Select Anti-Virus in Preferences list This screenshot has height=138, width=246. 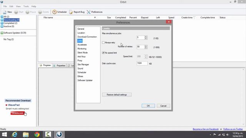tap(81, 57)
